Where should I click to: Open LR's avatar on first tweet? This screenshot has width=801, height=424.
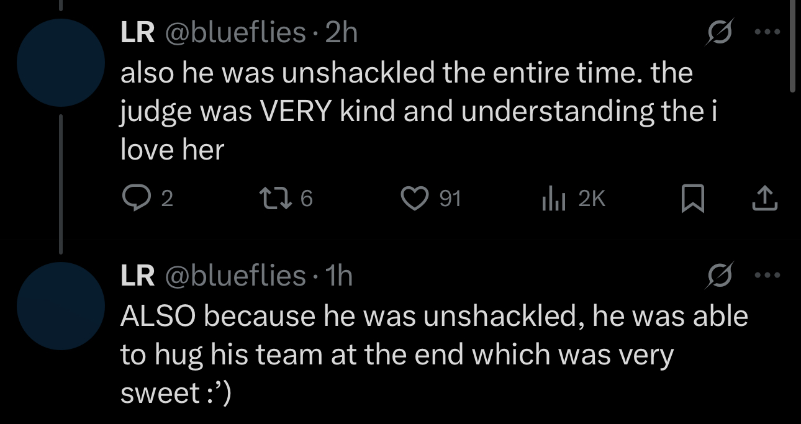point(61,63)
